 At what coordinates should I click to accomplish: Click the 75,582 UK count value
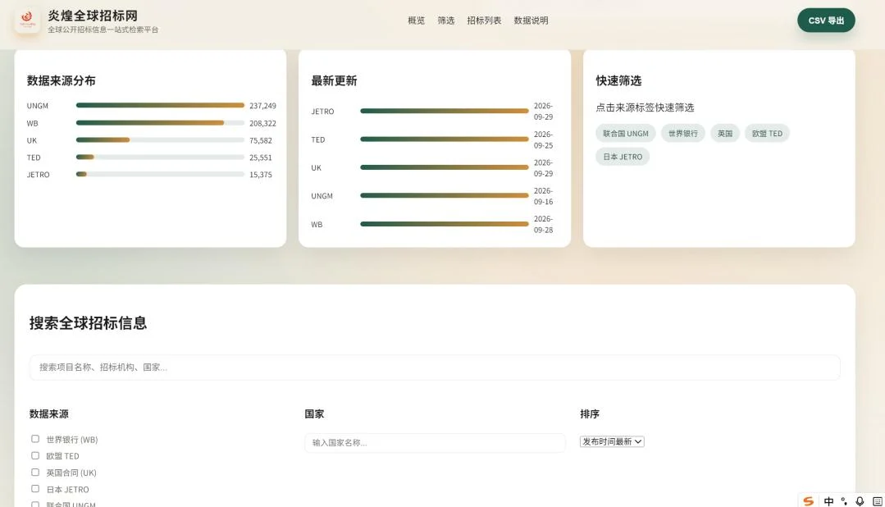260,140
